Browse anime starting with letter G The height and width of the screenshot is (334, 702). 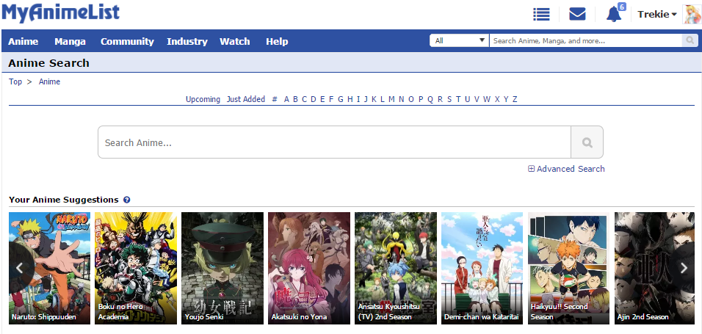click(x=341, y=99)
